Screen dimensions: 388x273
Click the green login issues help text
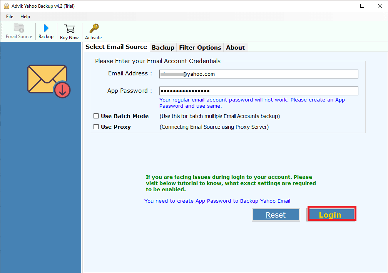coord(231,183)
